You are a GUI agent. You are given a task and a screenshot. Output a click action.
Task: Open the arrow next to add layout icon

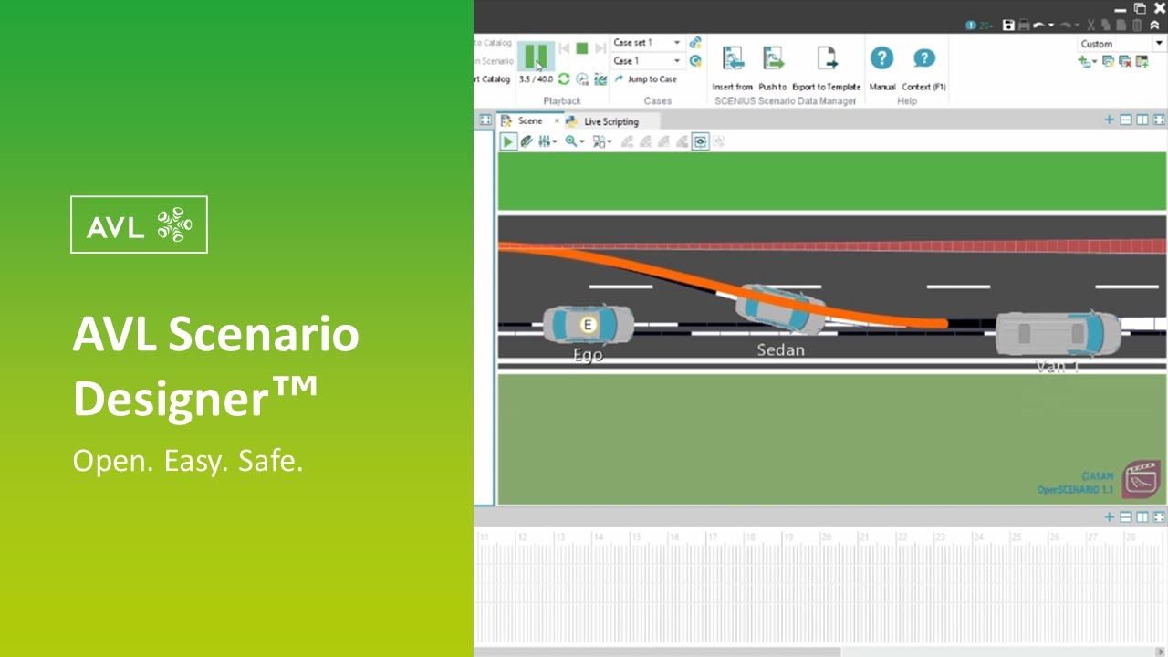(x=1095, y=63)
